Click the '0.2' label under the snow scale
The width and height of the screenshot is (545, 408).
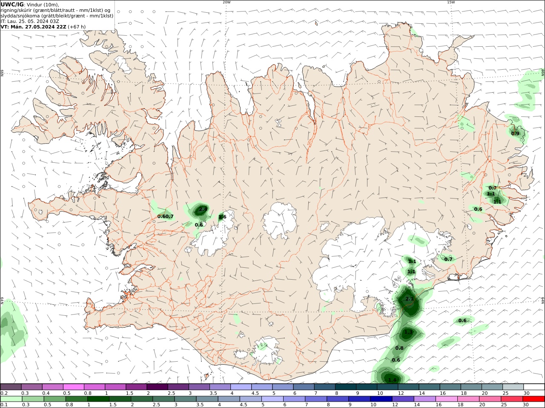click(x=4, y=393)
